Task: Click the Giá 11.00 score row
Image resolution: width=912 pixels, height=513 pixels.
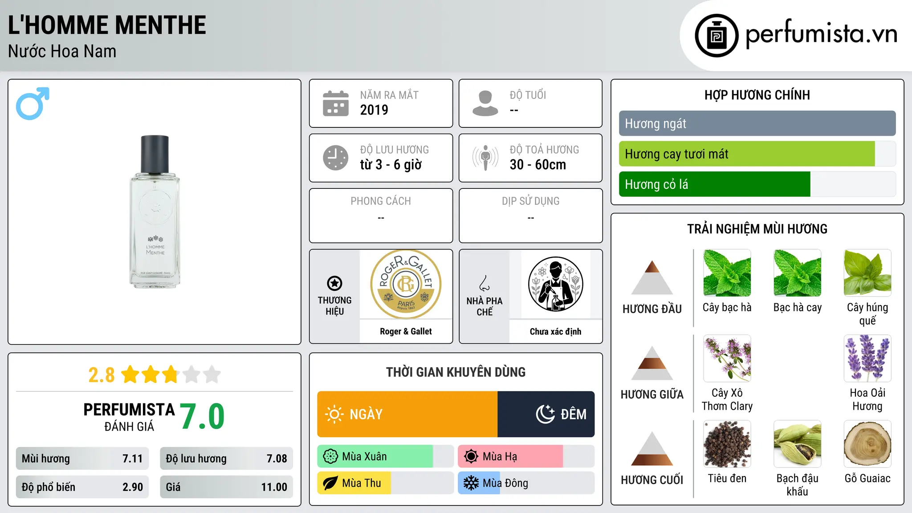Action: (x=226, y=487)
